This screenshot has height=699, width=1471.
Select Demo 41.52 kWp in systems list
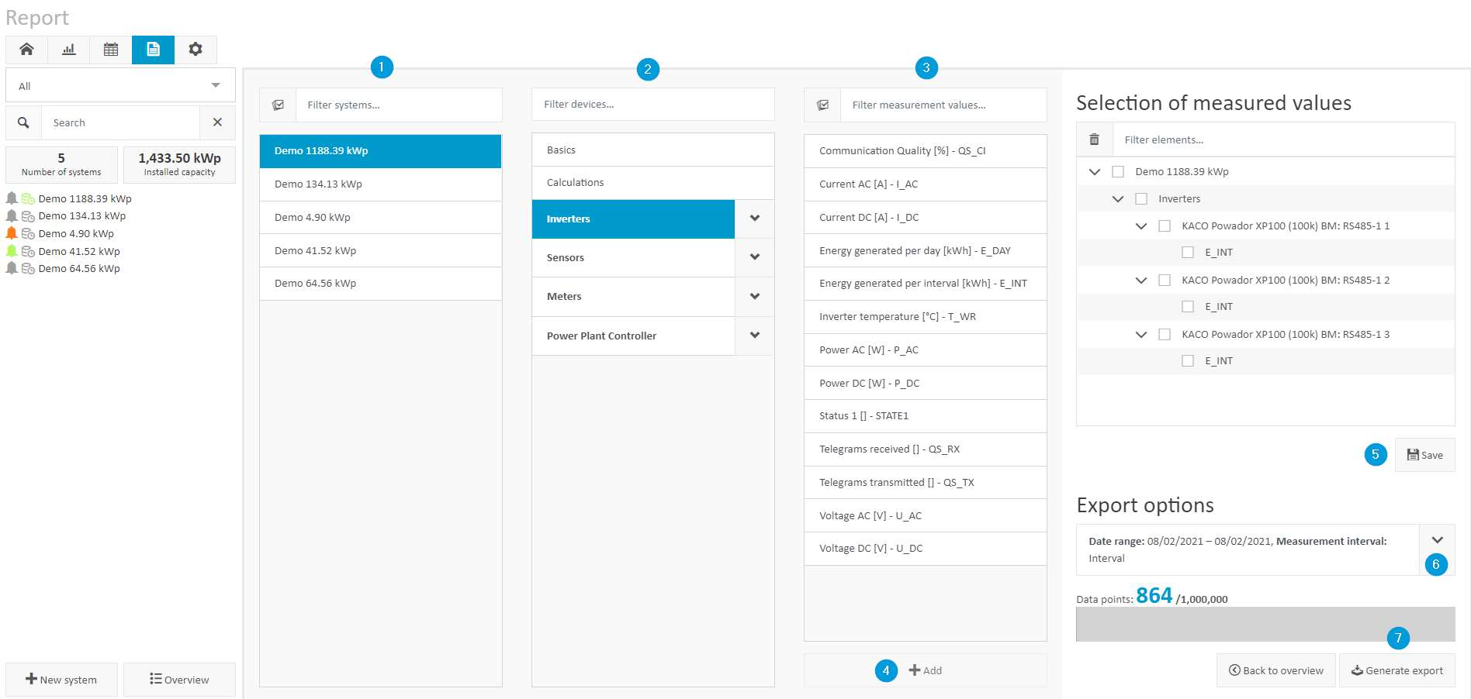380,250
